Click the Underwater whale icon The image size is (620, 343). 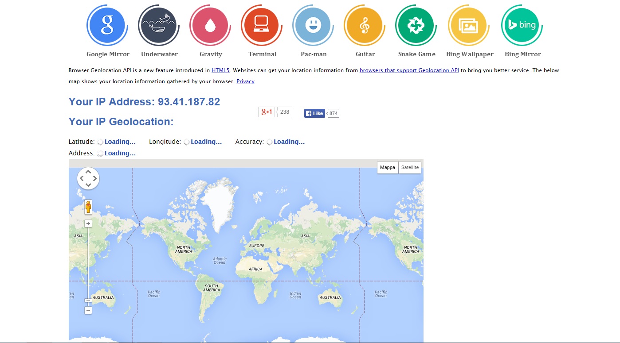[159, 26]
